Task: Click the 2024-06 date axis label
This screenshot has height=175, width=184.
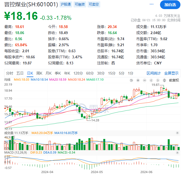Action: pyautogui.click(x=146, y=172)
